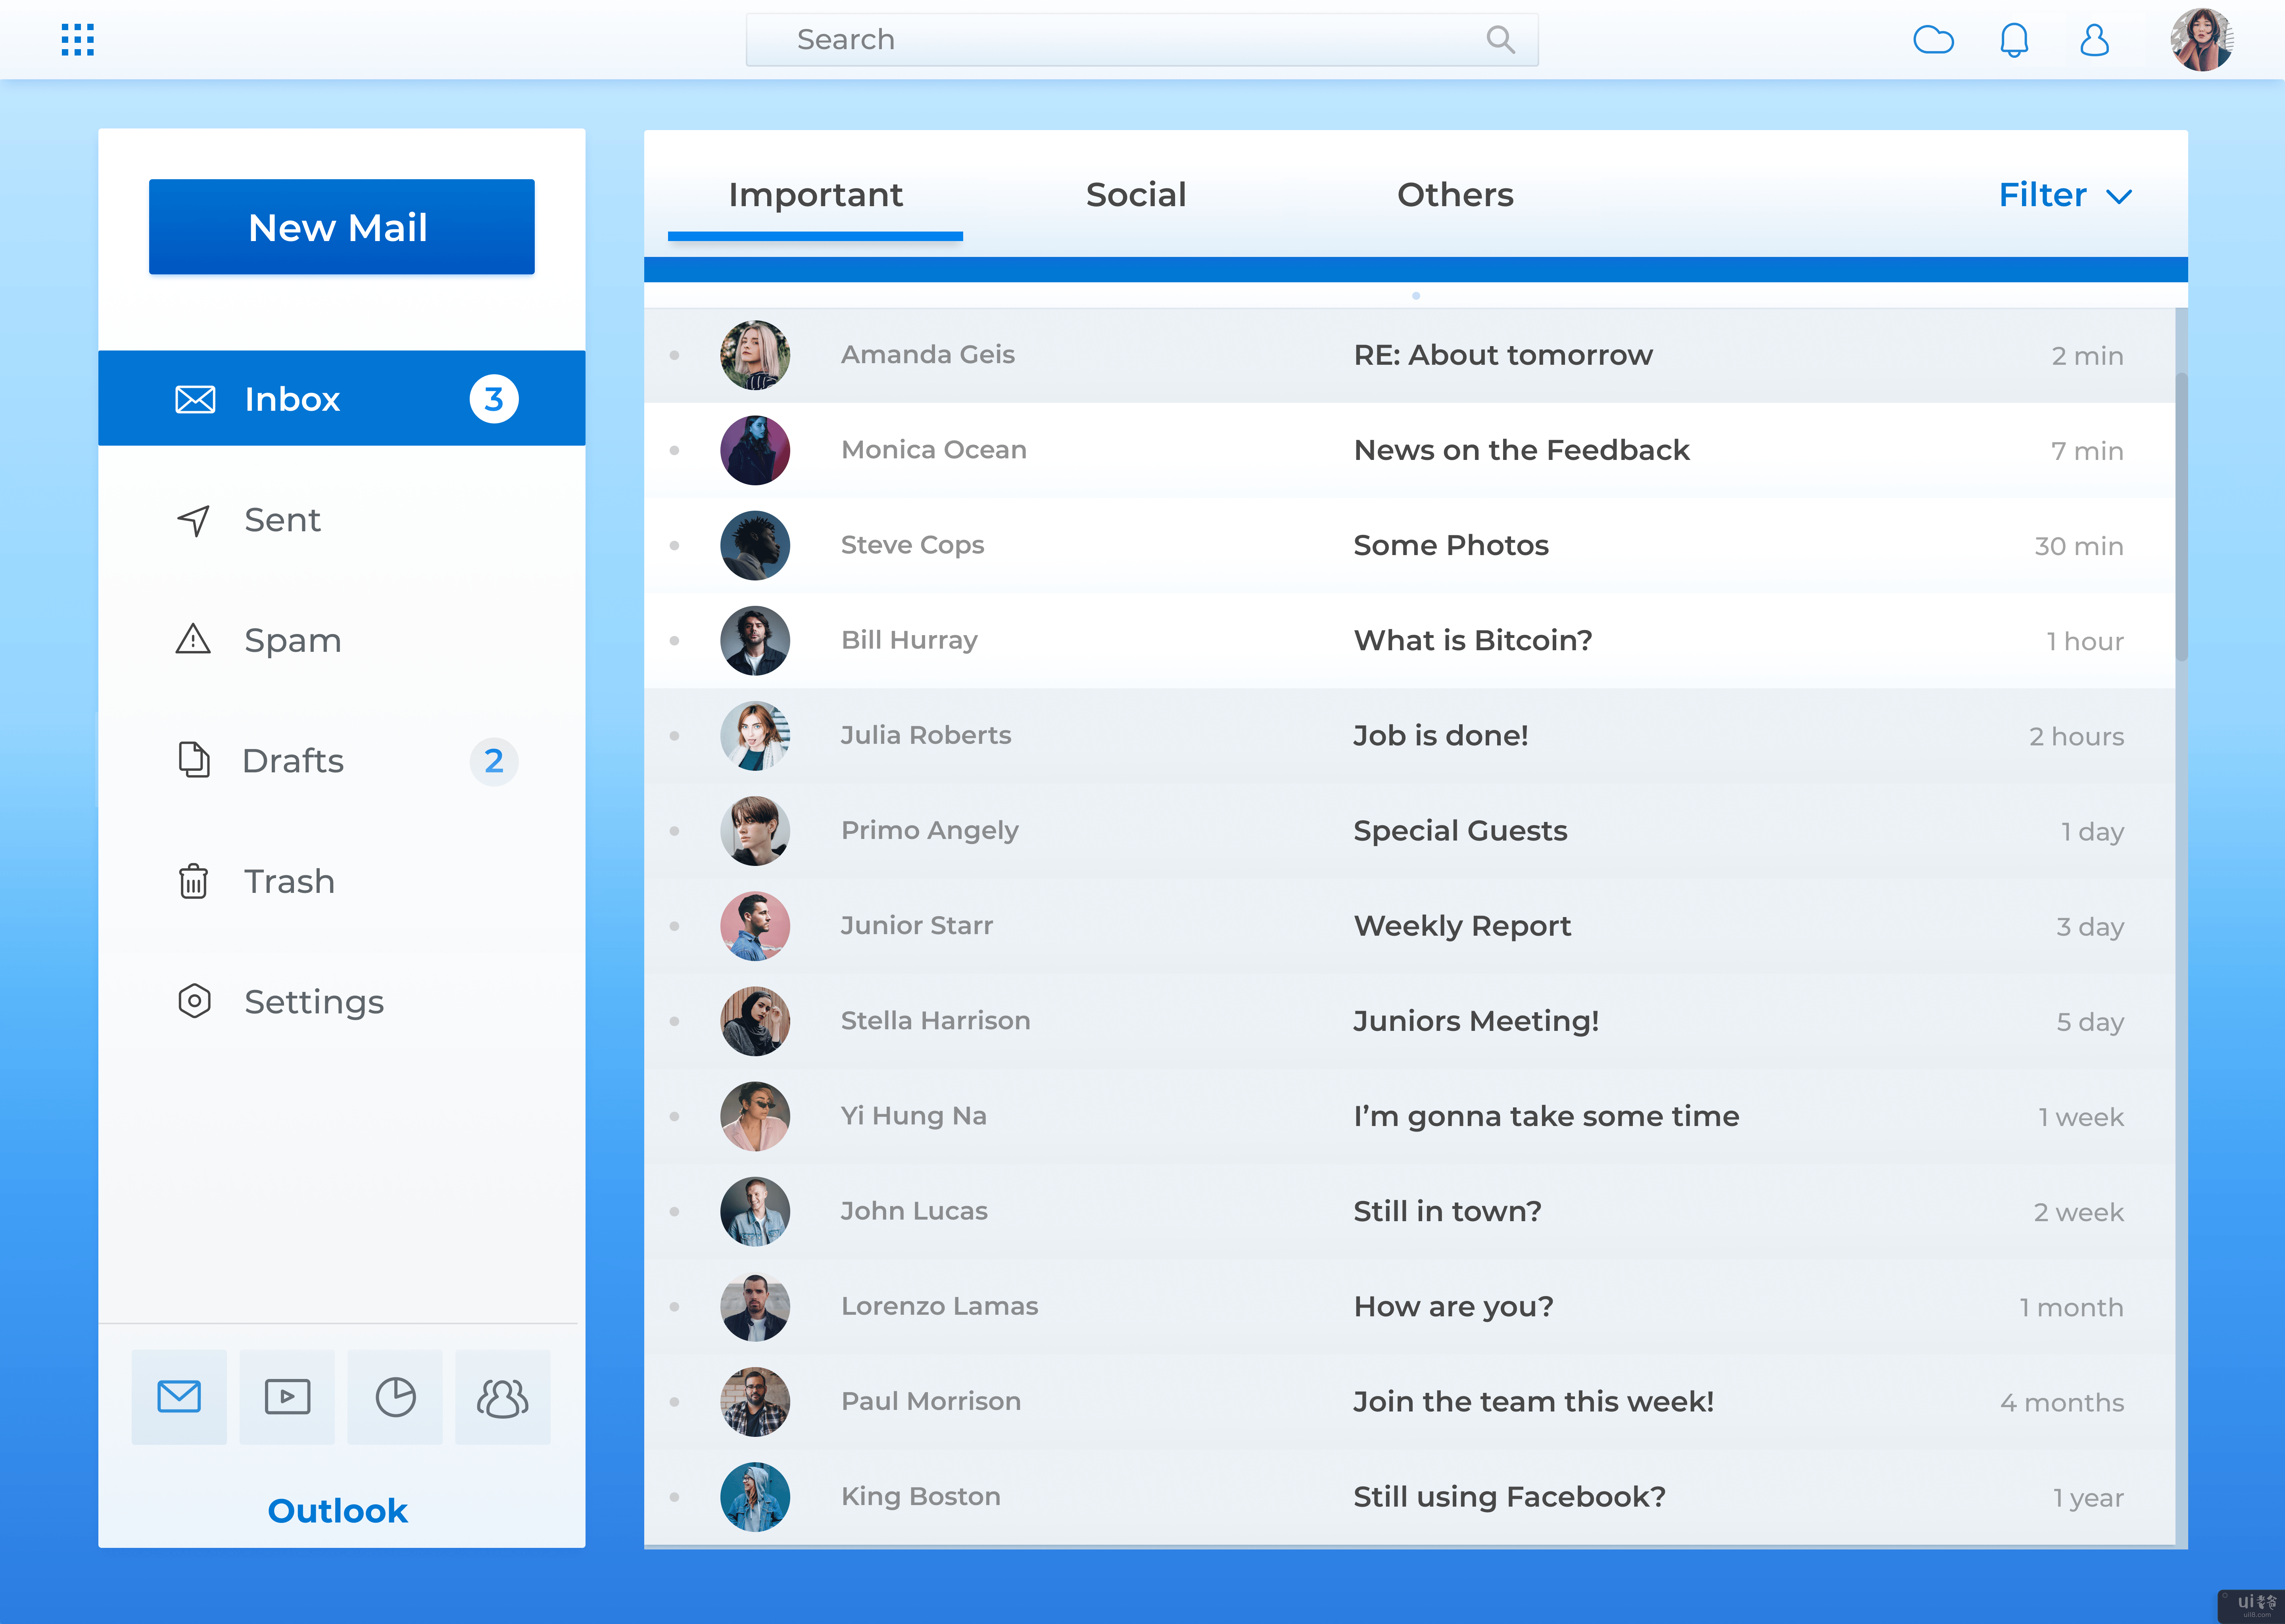
Task: Toggle selection dot for Julia Roberts email
Action: point(674,735)
